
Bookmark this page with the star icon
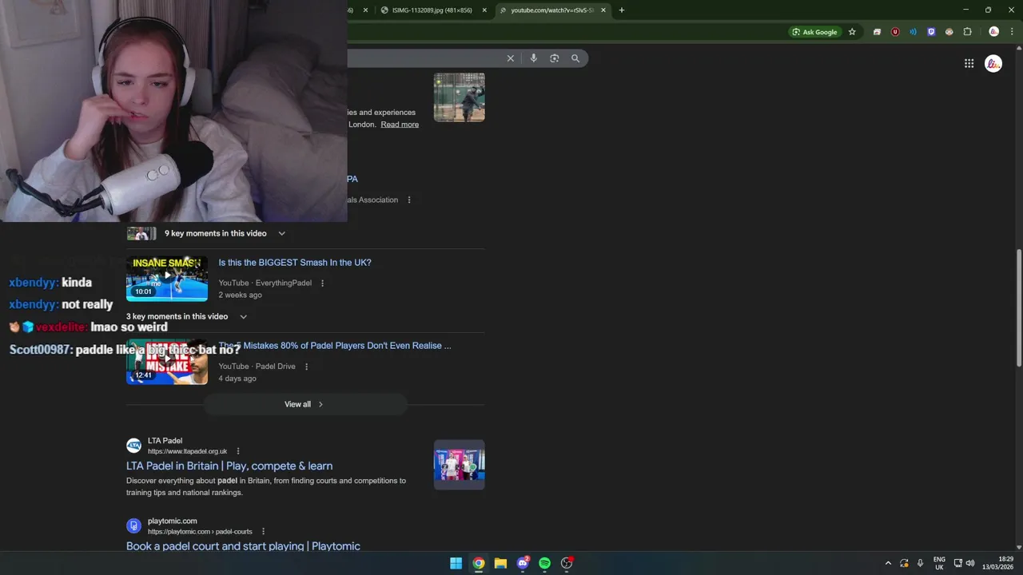click(852, 32)
